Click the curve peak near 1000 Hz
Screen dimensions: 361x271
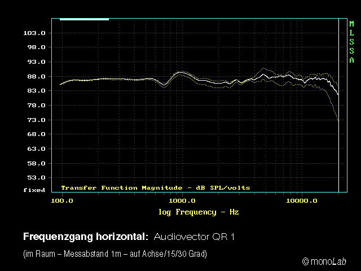point(180,73)
